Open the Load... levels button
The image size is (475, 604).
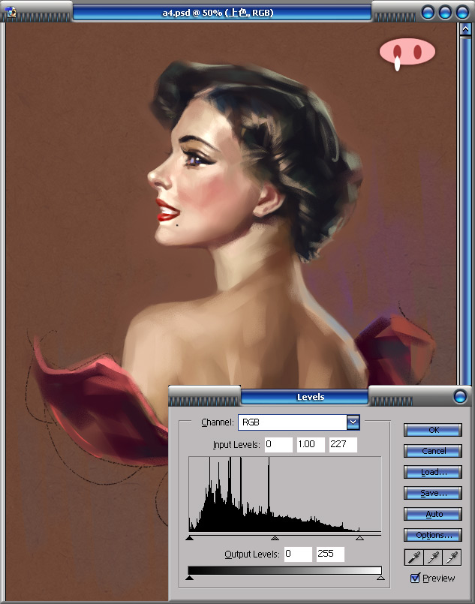(x=433, y=472)
